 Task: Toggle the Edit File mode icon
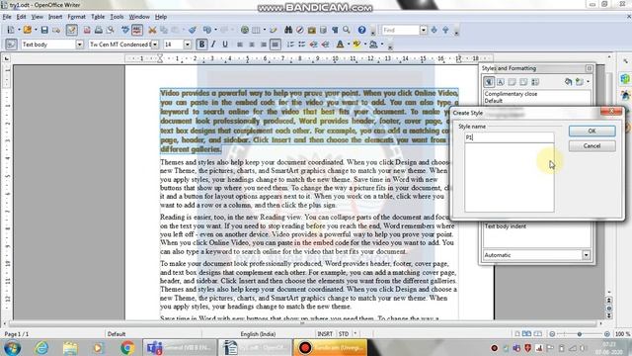click(x=72, y=30)
